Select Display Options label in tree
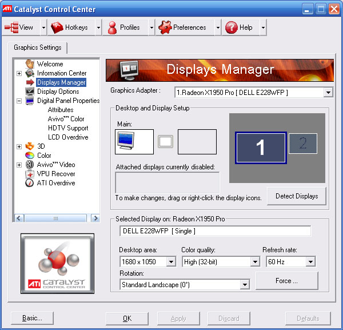The image size is (343, 330). (x=58, y=92)
